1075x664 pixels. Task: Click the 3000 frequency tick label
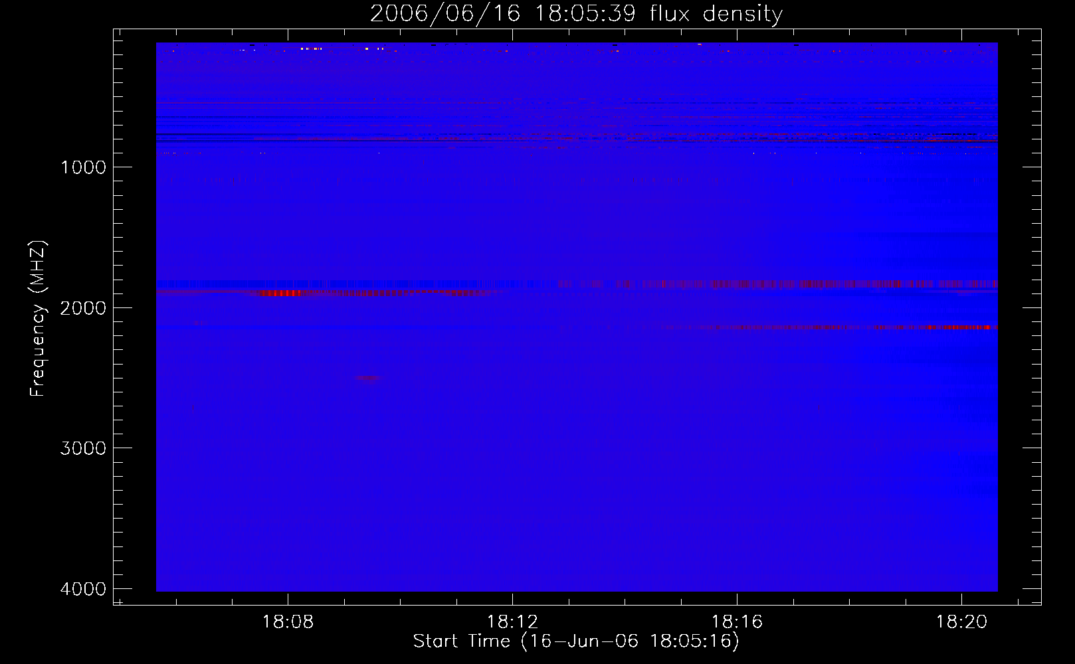coord(83,448)
